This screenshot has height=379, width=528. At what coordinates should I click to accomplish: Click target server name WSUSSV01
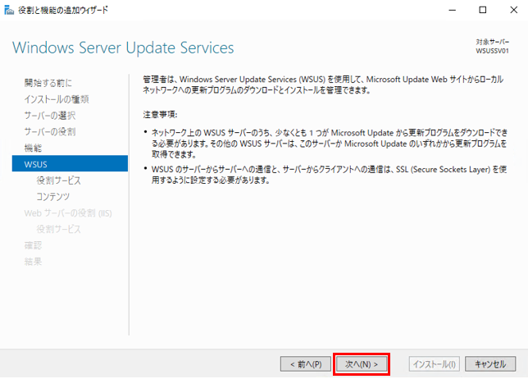pos(492,51)
